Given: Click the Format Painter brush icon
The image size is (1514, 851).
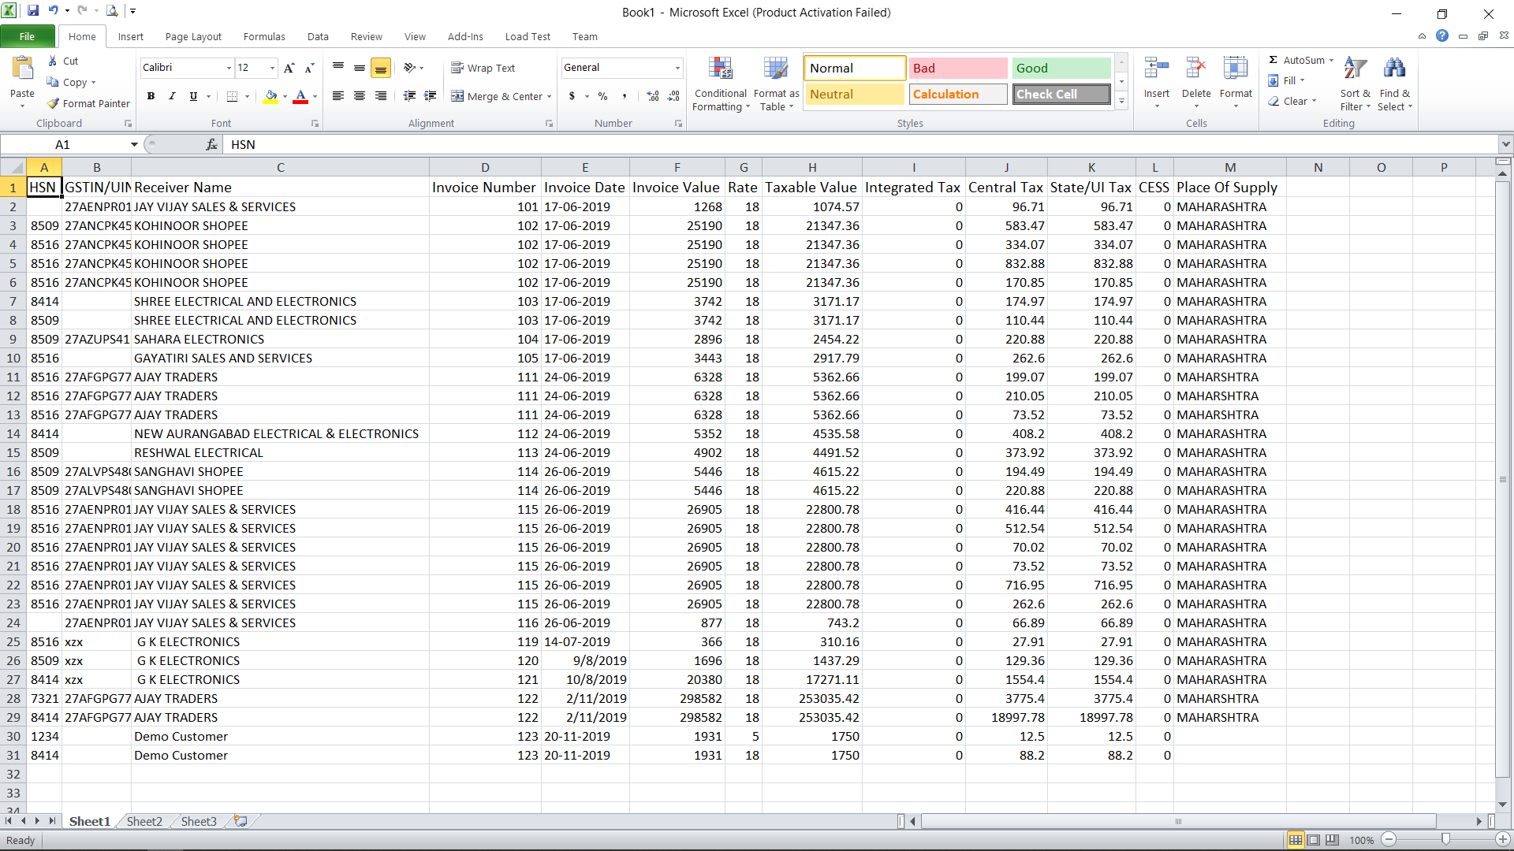Looking at the screenshot, I should pos(53,103).
